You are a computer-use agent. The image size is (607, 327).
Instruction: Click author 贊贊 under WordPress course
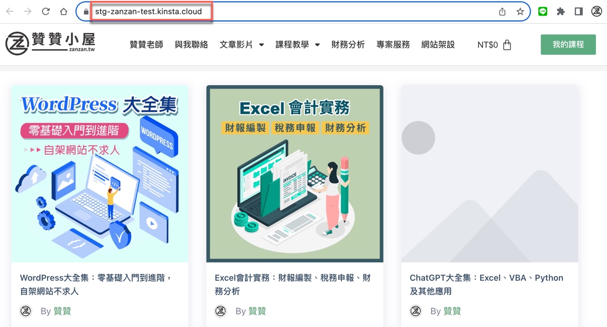[x=63, y=311]
